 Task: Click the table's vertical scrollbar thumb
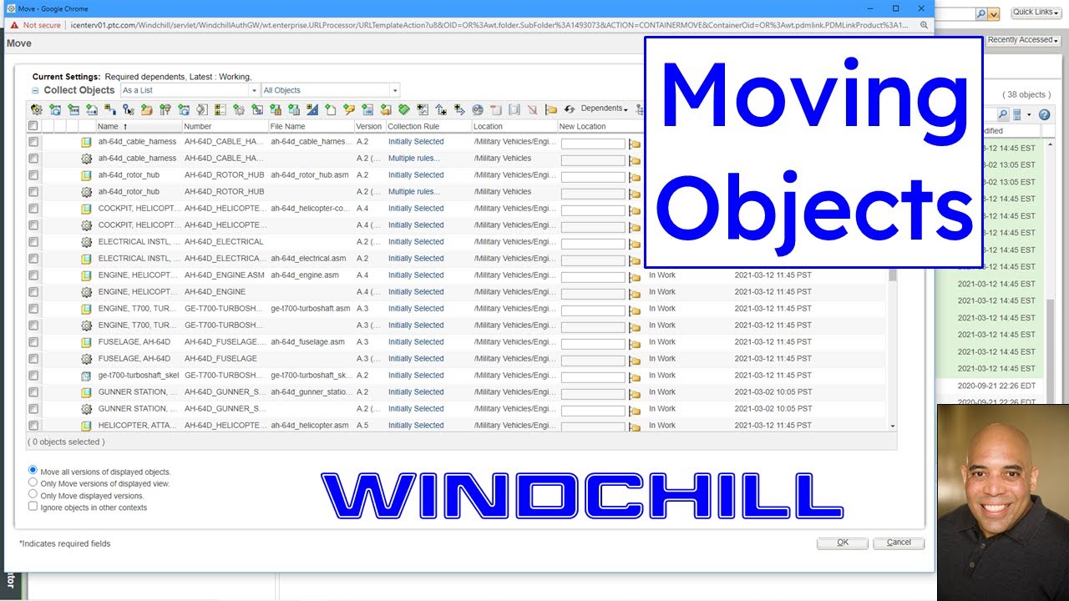tap(892, 274)
